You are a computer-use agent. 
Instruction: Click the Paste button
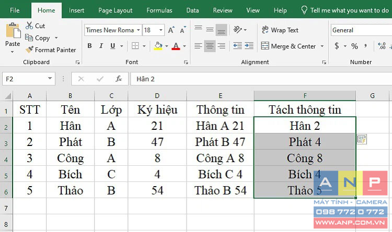(13, 38)
